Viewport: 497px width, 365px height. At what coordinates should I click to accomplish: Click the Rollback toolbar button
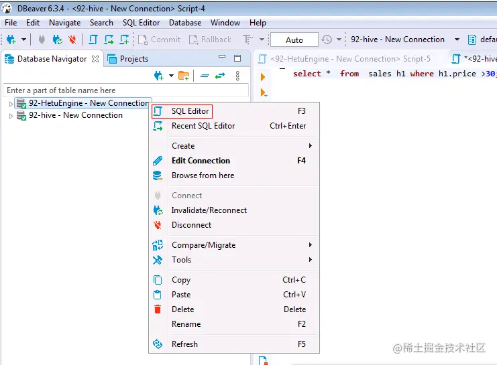coord(210,40)
